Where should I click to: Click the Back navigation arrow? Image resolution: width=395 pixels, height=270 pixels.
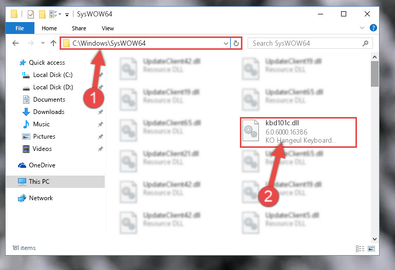[15, 43]
